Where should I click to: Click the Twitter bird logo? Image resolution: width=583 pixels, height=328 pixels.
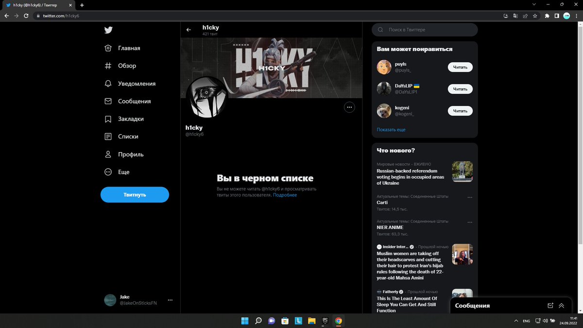[x=108, y=30]
